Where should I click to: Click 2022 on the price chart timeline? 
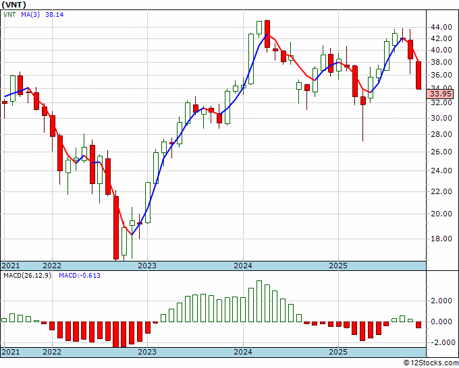coord(52,266)
